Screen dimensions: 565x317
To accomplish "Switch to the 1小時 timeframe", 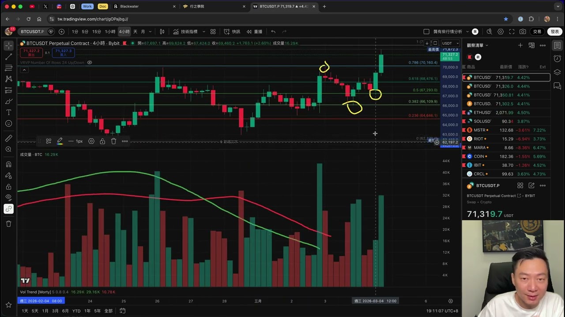I will [110, 32].
